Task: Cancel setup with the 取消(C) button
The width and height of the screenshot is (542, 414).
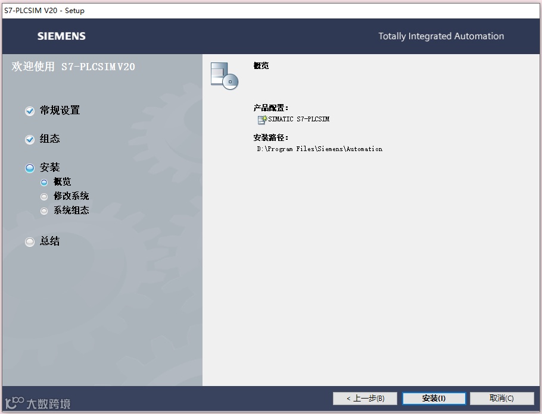Action: pyautogui.click(x=501, y=398)
